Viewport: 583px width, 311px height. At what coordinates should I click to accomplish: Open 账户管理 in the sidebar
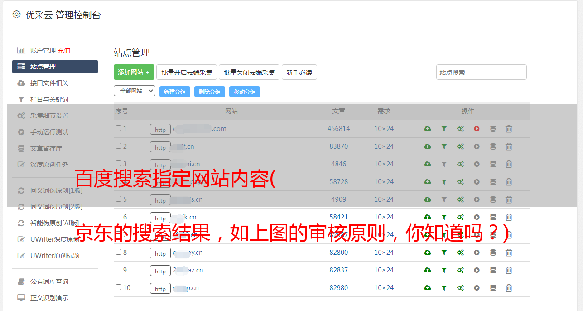coord(43,50)
